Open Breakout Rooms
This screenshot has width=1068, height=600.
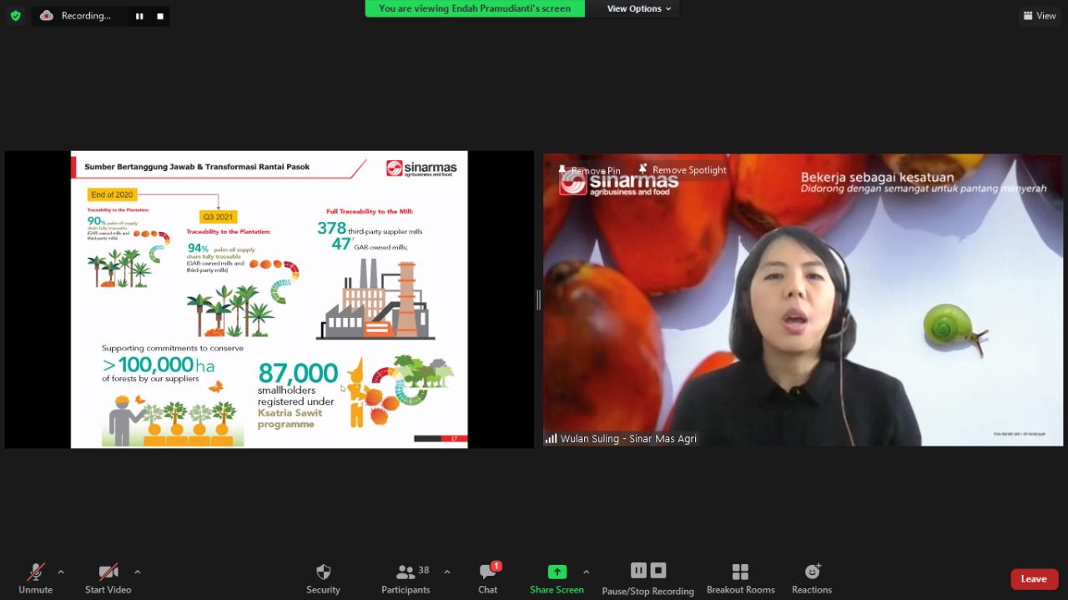740,577
